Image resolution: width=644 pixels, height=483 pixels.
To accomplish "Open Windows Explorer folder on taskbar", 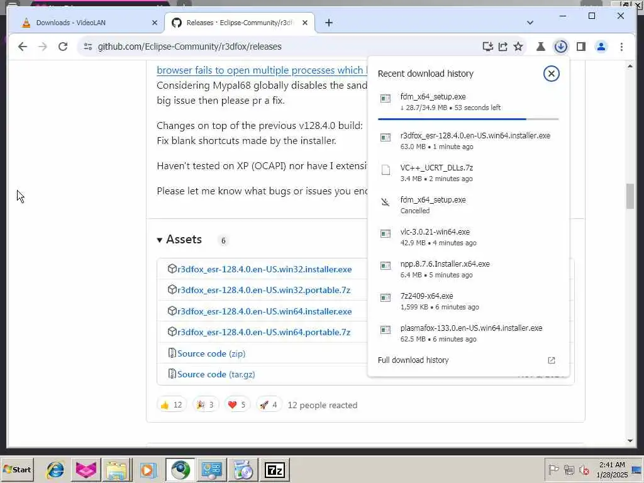I will (116, 469).
